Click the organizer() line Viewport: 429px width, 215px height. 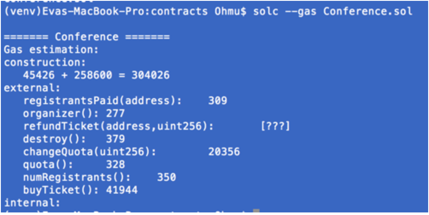pyautogui.click(x=74, y=113)
